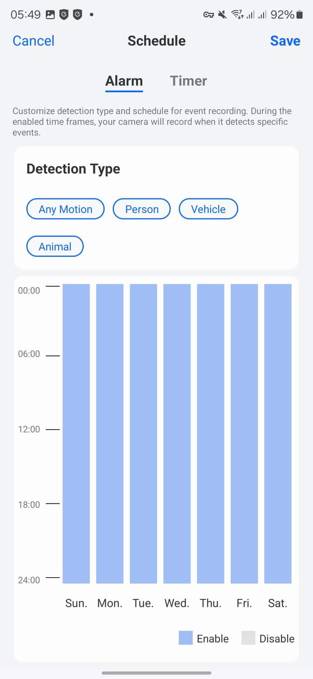Tap the Wi-Fi status icon
Image resolution: width=313 pixels, height=679 pixels.
[237, 15]
